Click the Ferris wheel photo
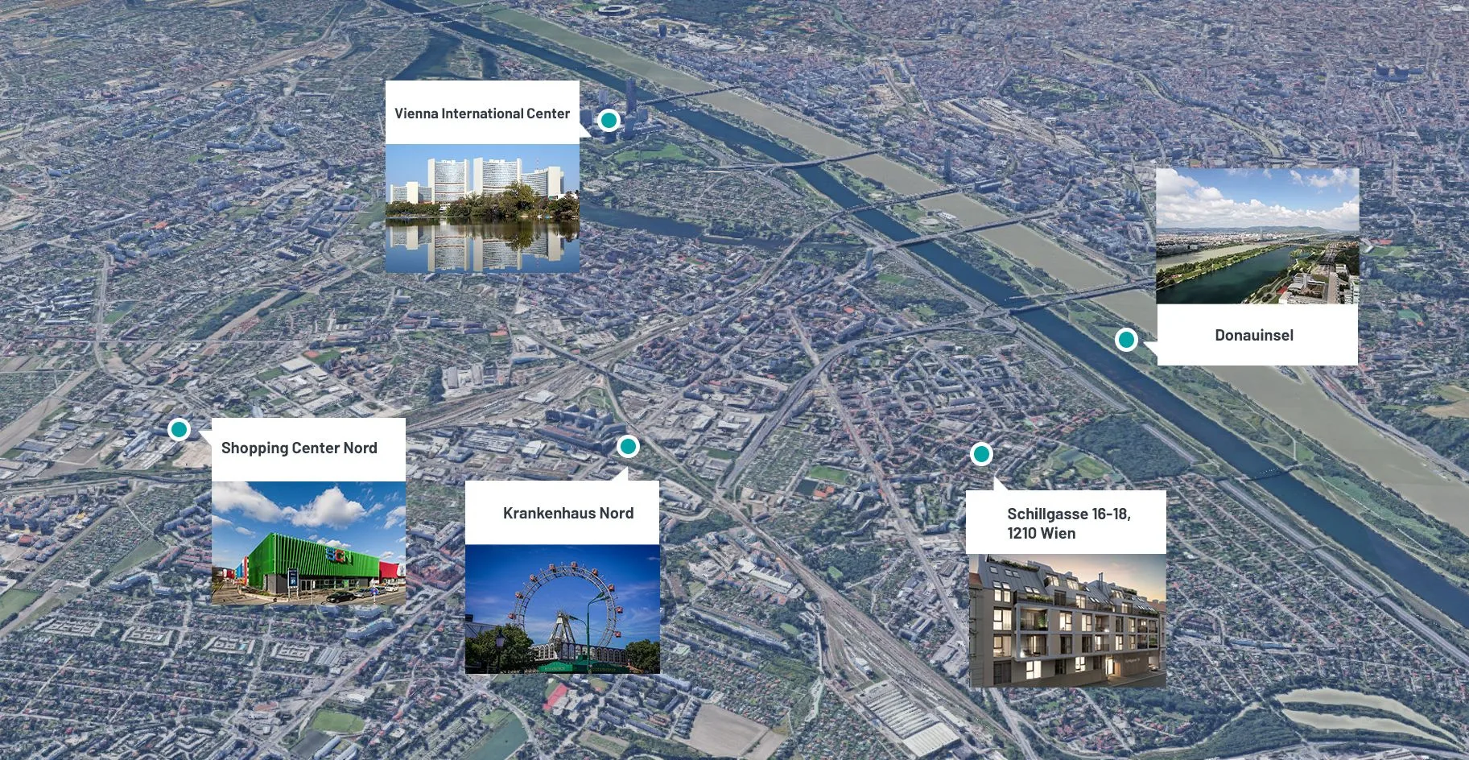 (x=562, y=609)
